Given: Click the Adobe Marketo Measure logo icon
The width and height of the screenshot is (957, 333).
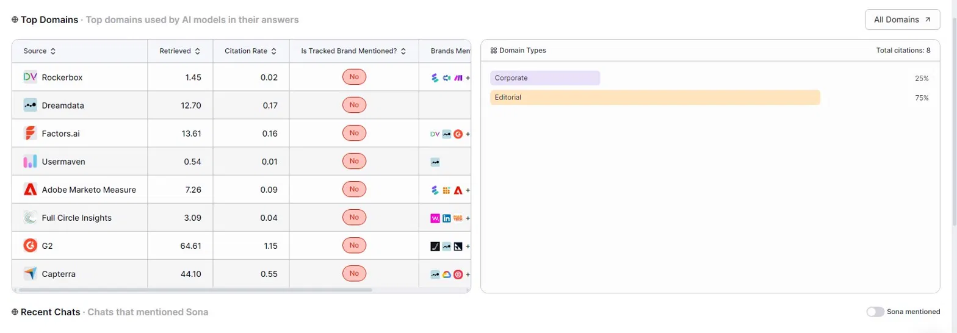Looking at the screenshot, I should [31, 190].
